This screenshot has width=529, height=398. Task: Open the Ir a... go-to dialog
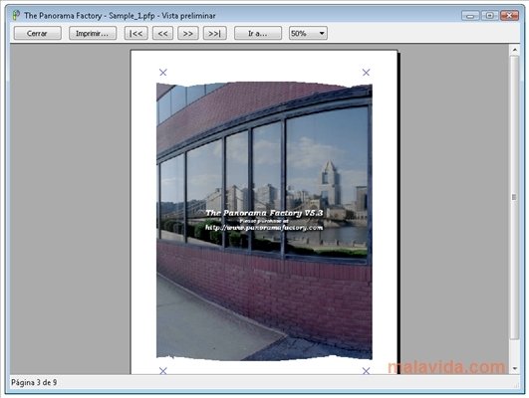coord(258,34)
